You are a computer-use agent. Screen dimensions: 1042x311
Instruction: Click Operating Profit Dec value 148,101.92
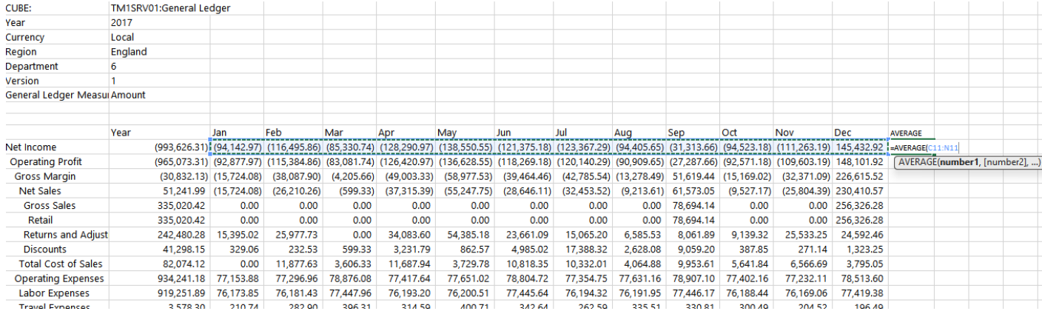pyautogui.click(x=861, y=161)
